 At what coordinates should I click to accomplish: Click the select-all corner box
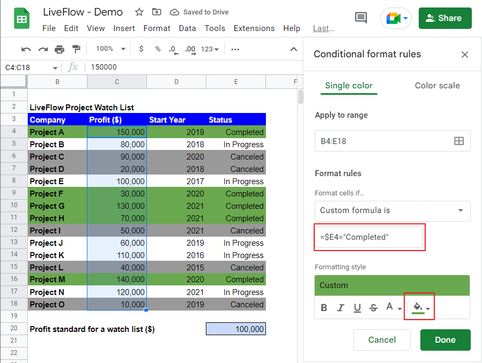pyautogui.click(x=13, y=81)
